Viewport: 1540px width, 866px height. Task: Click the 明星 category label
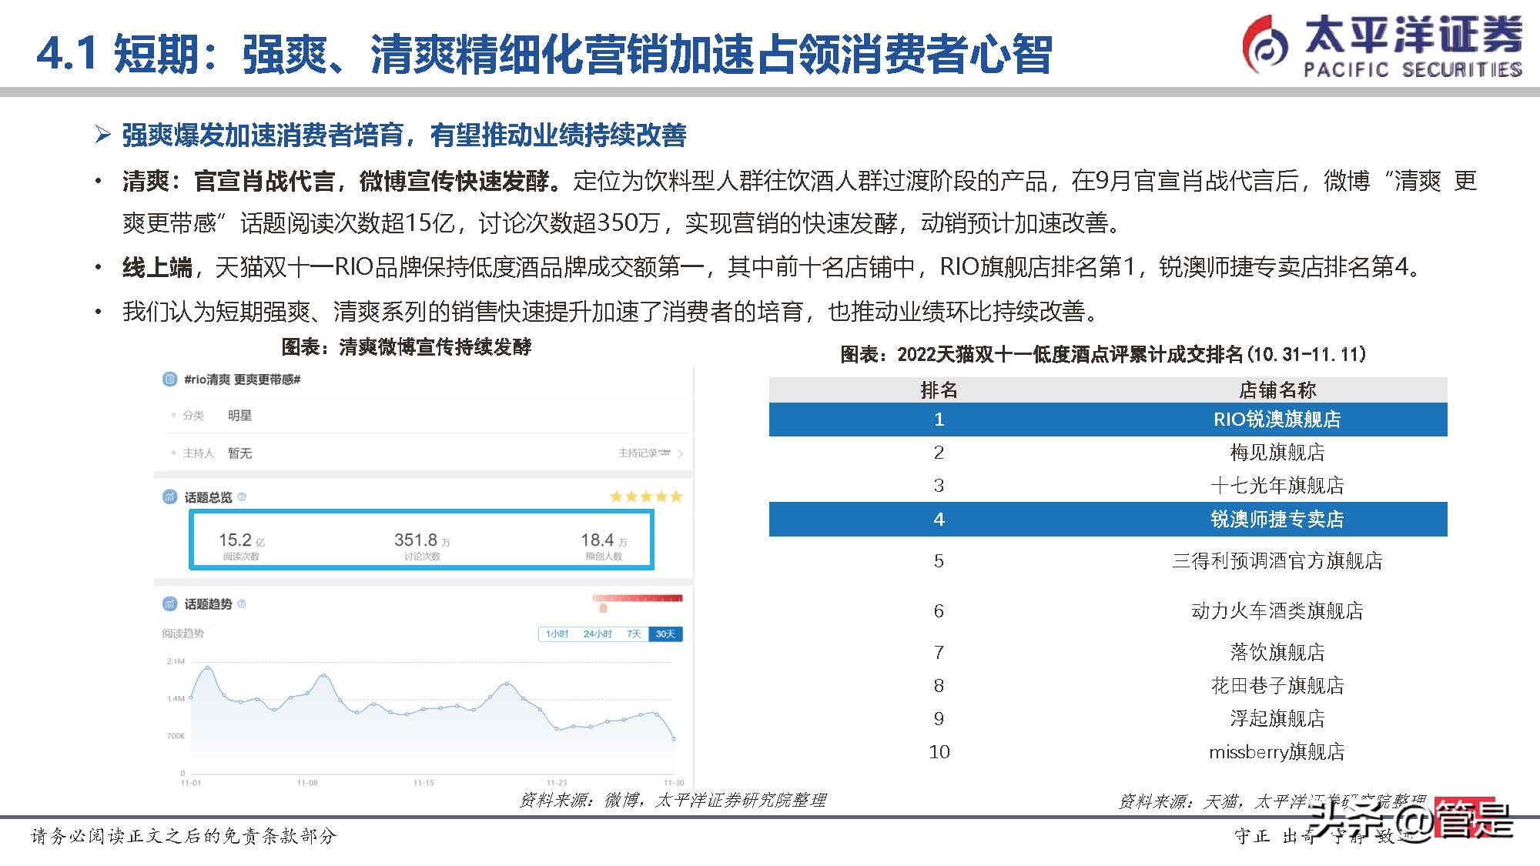tap(239, 415)
